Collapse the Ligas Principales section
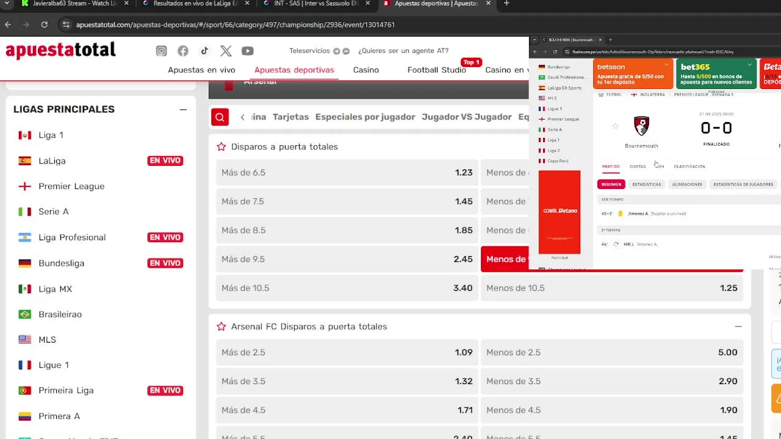This screenshot has height=439, width=781. point(183,110)
